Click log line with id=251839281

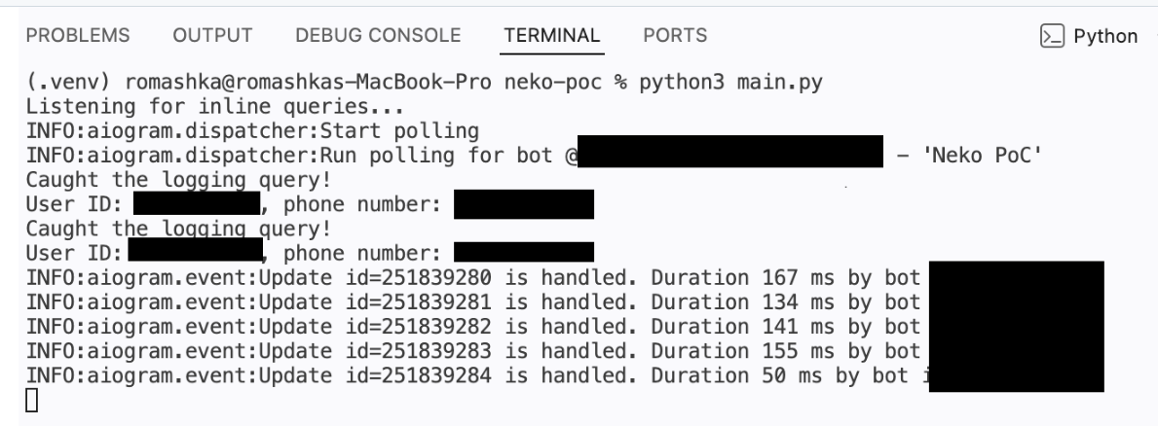[x=467, y=302]
